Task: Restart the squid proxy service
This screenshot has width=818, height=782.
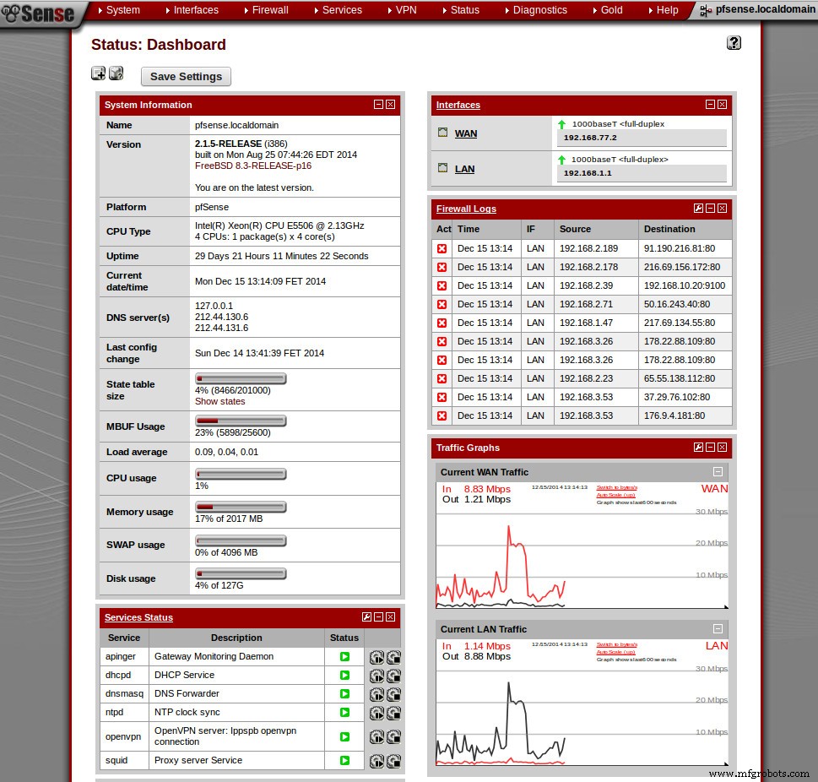Action: (376, 760)
